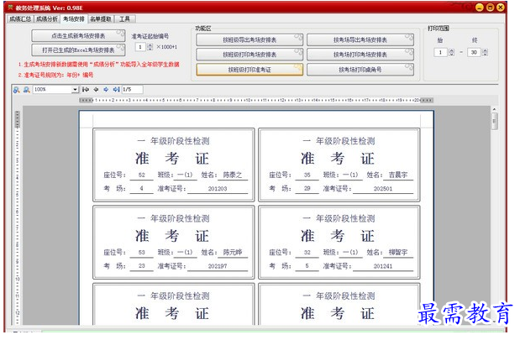The width and height of the screenshot is (520, 340).
Task: Click the page number field showing 1/5
Action: coord(133,90)
